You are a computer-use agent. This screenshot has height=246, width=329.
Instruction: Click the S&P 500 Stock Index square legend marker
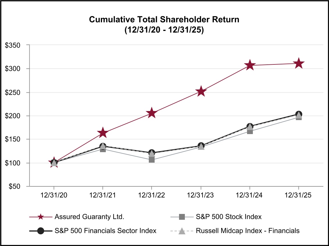tap(182, 217)
